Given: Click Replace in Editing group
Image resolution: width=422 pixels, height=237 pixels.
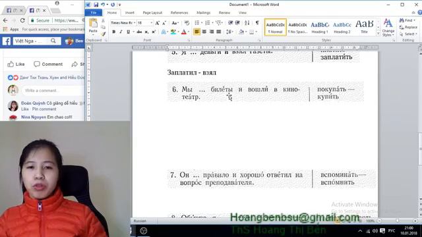Looking at the screenshot, I should tap(408, 27).
